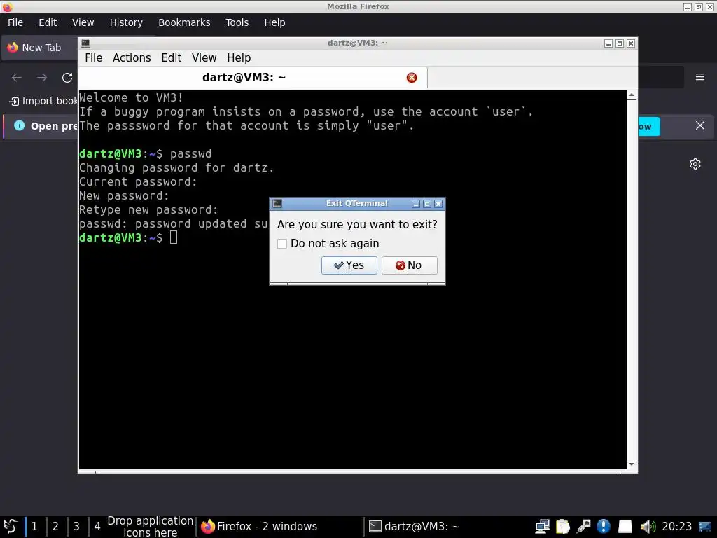Confirm exit with the Yes button
The width and height of the screenshot is (717, 538).
[x=349, y=265]
